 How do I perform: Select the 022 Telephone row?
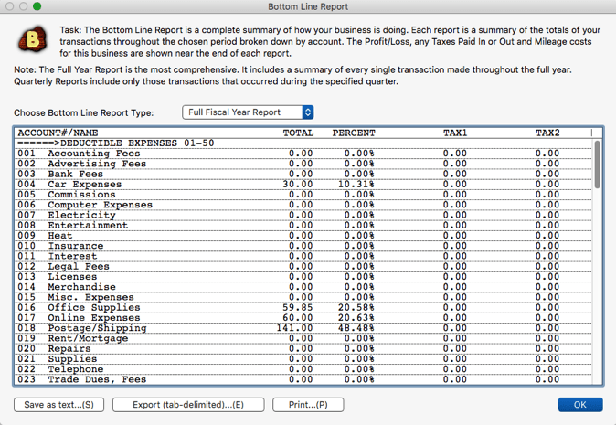click(x=303, y=369)
